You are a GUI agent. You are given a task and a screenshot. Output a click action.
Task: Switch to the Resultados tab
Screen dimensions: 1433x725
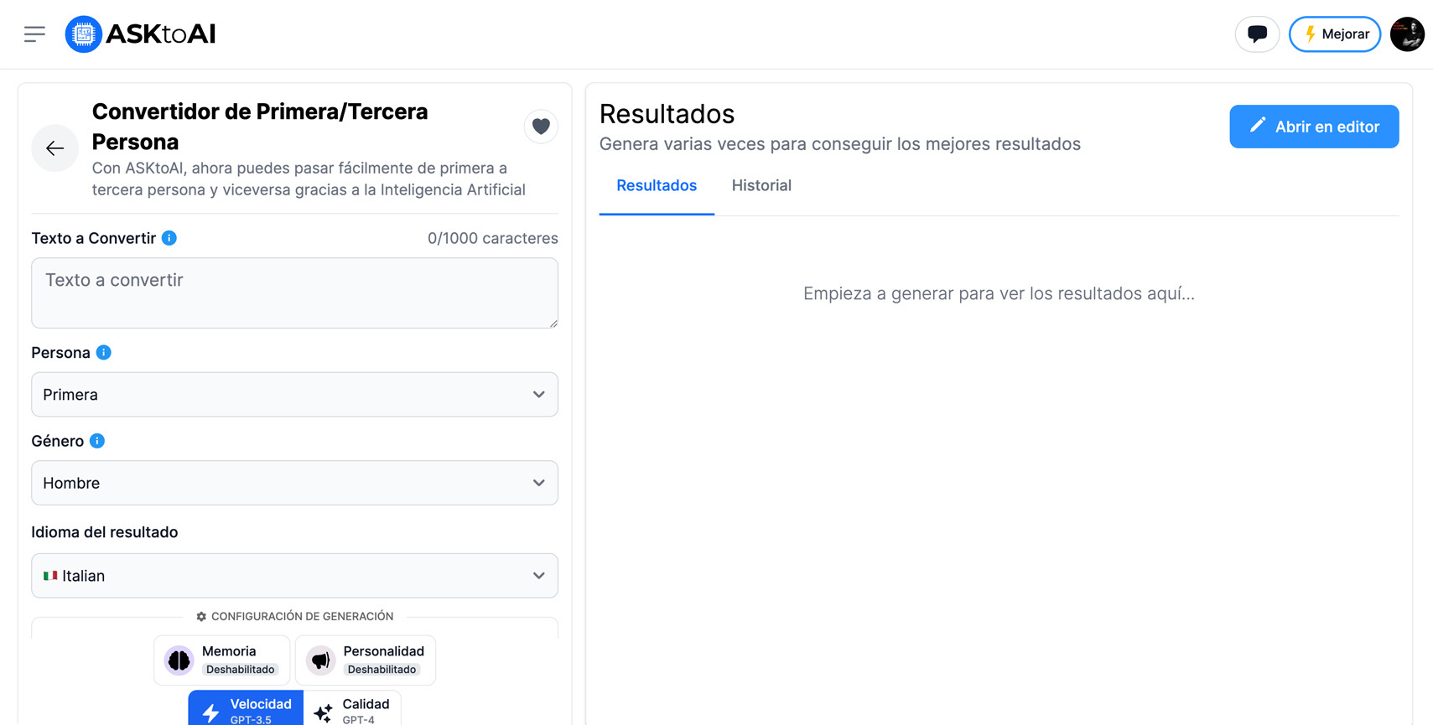click(x=657, y=186)
